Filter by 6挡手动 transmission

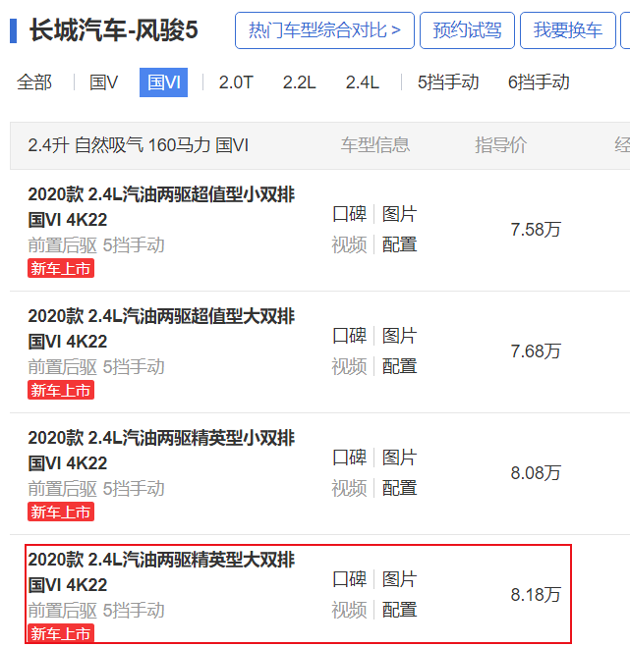click(539, 82)
